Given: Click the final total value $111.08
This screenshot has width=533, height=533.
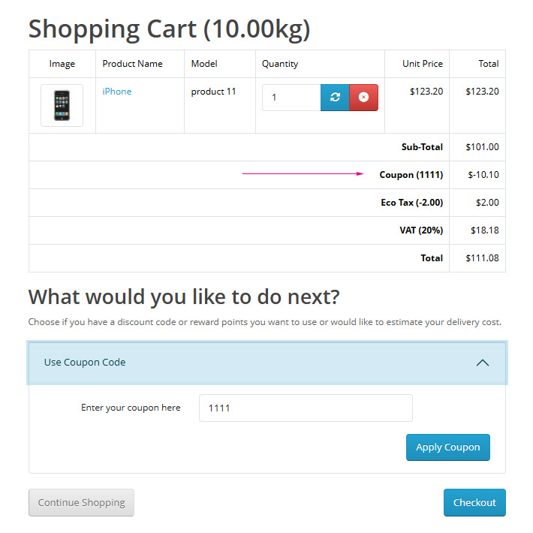Looking at the screenshot, I should pos(483,258).
